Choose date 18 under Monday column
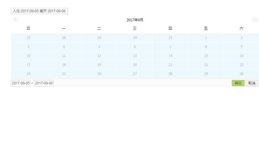Image resolution: width=259 pixels, height=144 pixels. 64,65
